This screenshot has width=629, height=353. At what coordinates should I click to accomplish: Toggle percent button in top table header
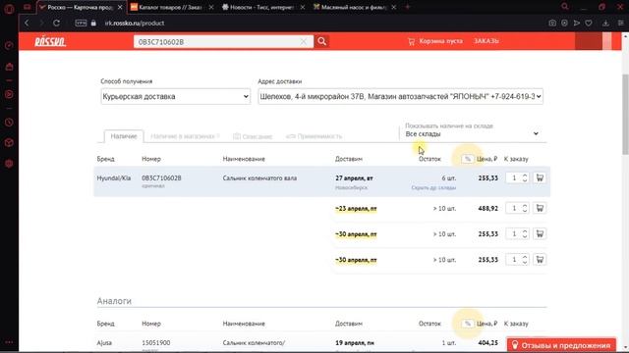click(468, 159)
